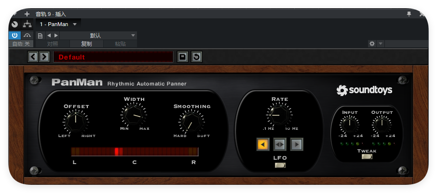The image size is (437, 193).
Task: Click the 粘贴 paste button
Action: (x=120, y=44)
